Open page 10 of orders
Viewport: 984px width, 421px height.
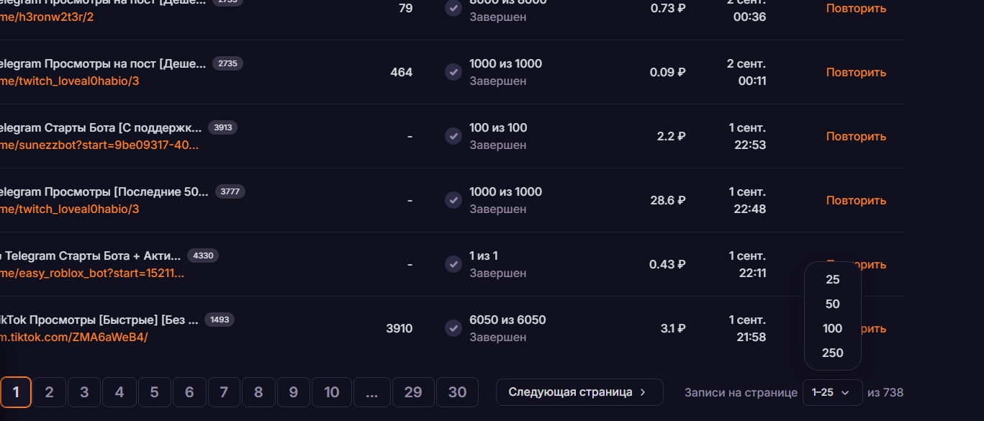click(x=331, y=392)
